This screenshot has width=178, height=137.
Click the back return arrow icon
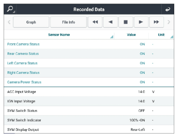pyautogui.click(x=168, y=9)
